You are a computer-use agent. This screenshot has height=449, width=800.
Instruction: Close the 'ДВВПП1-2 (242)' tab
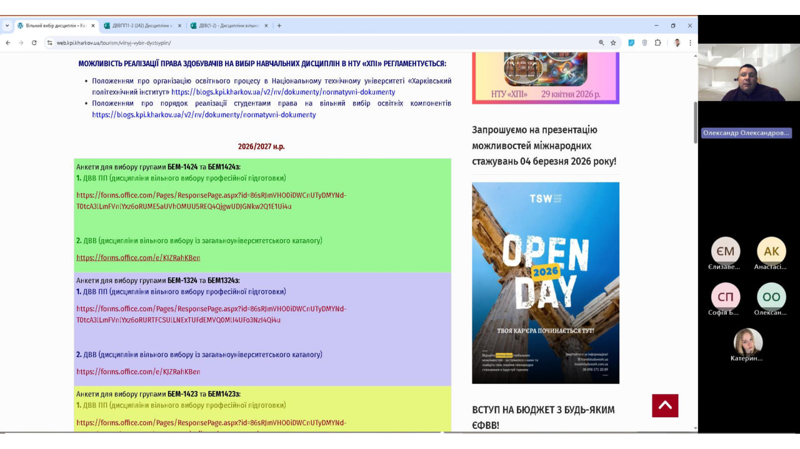point(179,26)
